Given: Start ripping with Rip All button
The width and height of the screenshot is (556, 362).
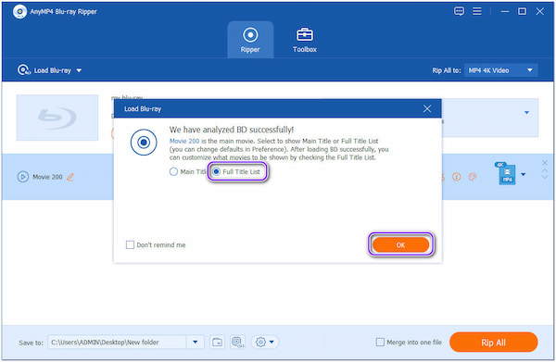Looking at the screenshot, I should click(x=493, y=343).
